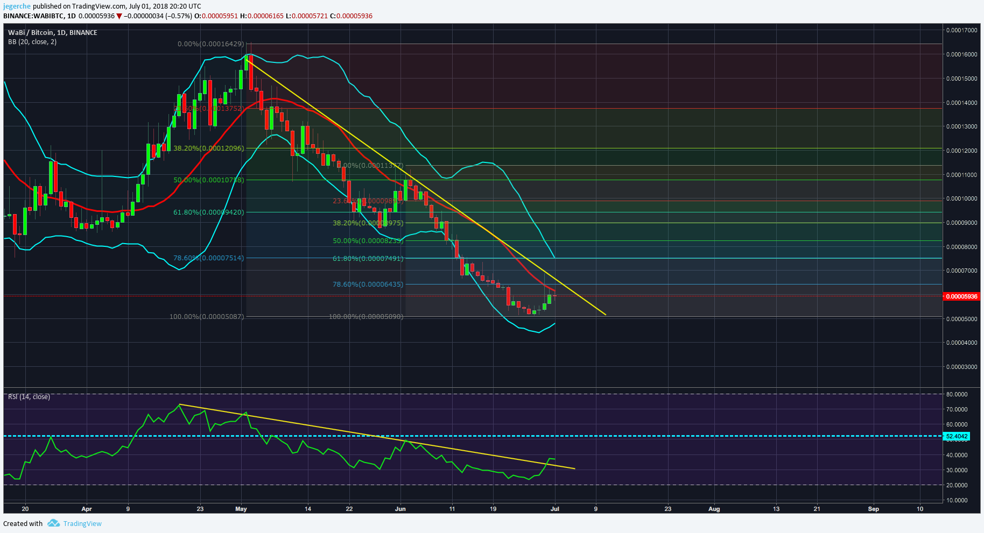
Task: Select the 0.00%(0.00016429) Fibonacci label
Action: coord(210,44)
